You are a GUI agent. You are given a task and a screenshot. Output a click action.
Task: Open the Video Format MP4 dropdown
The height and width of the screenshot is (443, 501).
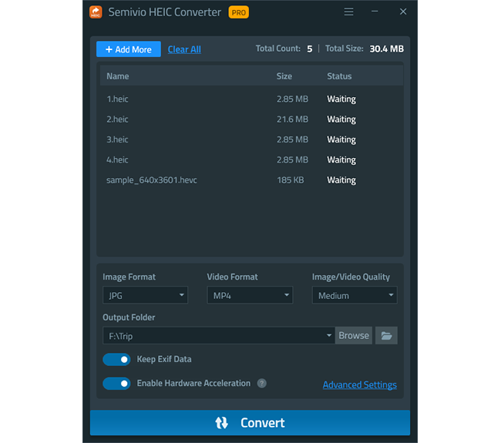(x=250, y=295)
